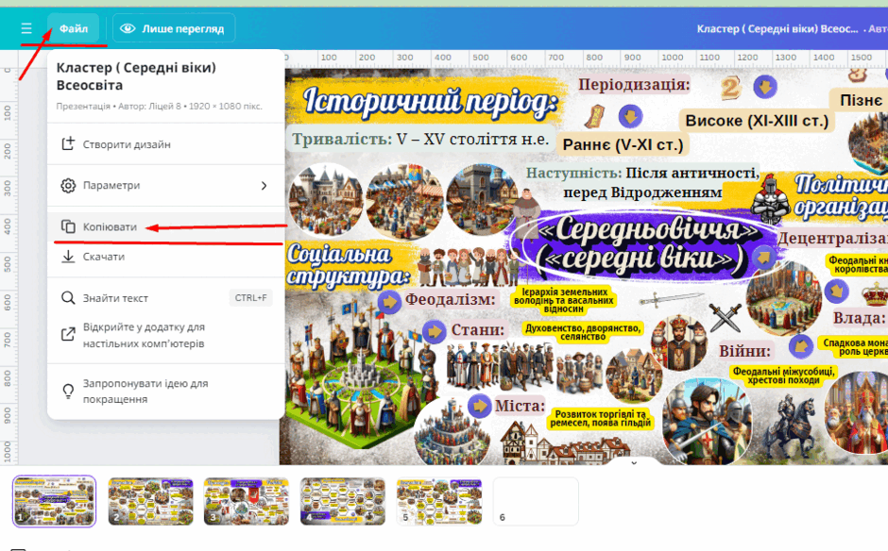This screenshot has height=551, width=888.
Task: Click the Середньовіччя title on canvas
Action: pos(639,244)
